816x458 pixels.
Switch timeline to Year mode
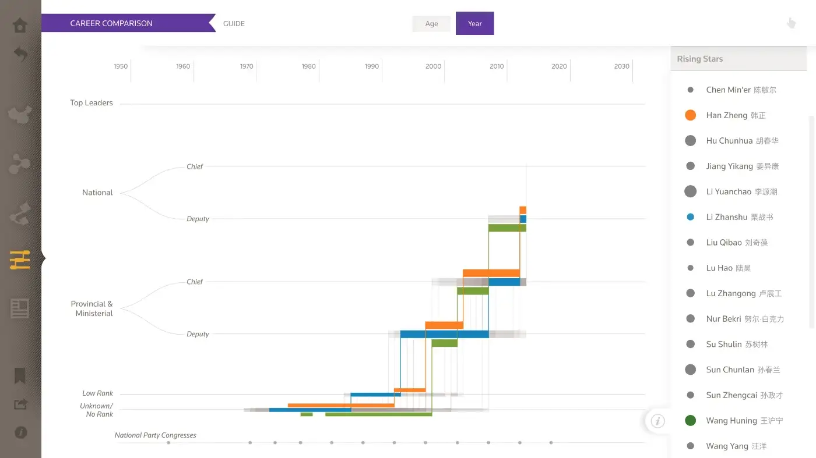point(474,23)
